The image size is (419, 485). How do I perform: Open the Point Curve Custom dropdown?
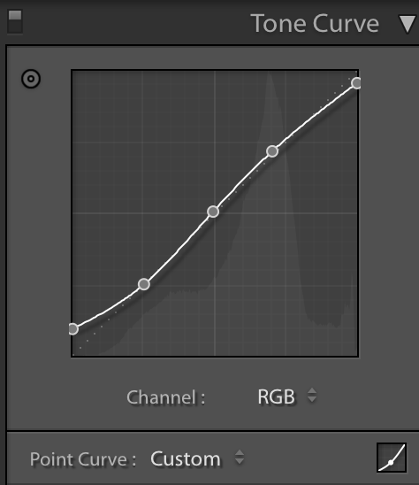point(197,458)
